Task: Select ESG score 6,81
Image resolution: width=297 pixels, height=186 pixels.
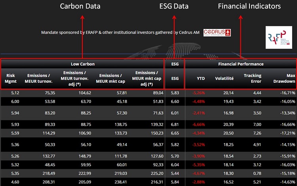Action: pos(175,125)
